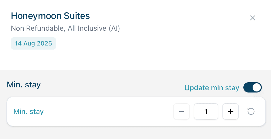The height and width of the screenshot is (139, 271).
Task: Decrement the minimum stay stepper value
Action: pos(182,111)
